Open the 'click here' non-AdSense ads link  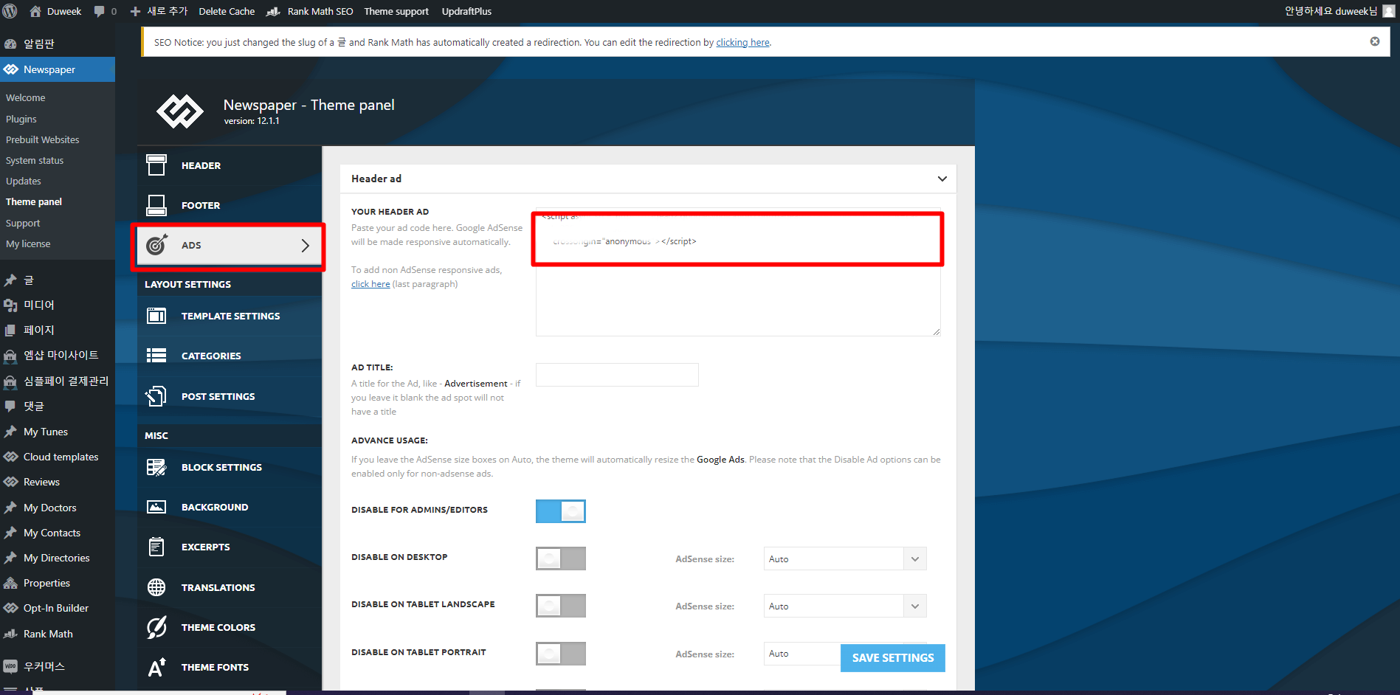(x=370, y=284)
